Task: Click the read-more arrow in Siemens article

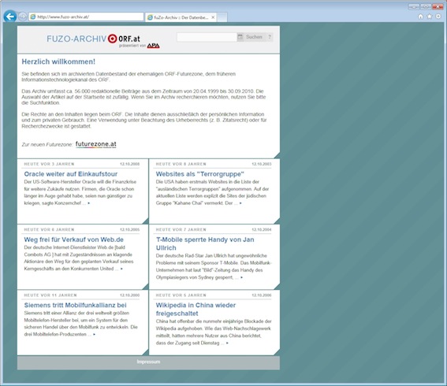Action: tap(95, 334)
